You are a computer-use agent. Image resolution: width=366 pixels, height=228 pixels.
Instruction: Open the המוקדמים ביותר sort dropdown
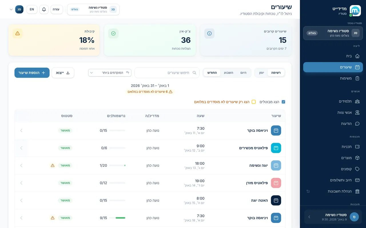click(x=110, y=73)
